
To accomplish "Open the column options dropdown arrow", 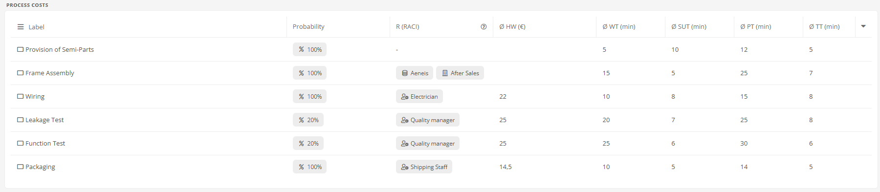I will click(x=863, y=26).
